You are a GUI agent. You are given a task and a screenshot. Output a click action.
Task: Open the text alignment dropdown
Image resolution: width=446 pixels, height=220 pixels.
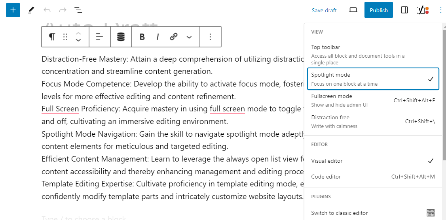(99, 37)
